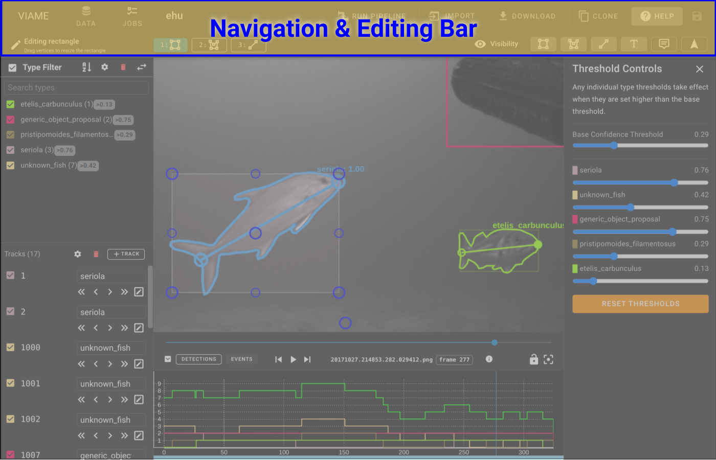
Task: Jump to last frame of track 1
Action: pos(124,292)
